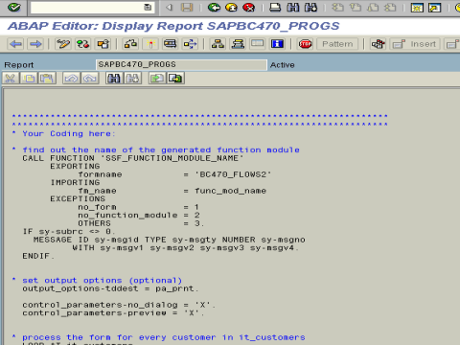Viewport: 460px width, 345px height.
Task: Toggle Display/Change mode pencil icon
Action: tap(63, 44)
